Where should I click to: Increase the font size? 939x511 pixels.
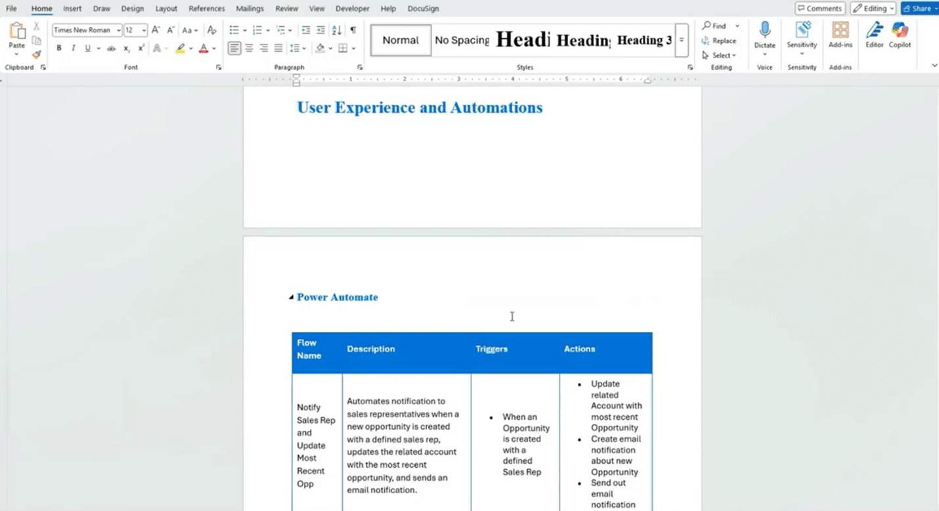(x=156, y=30)
